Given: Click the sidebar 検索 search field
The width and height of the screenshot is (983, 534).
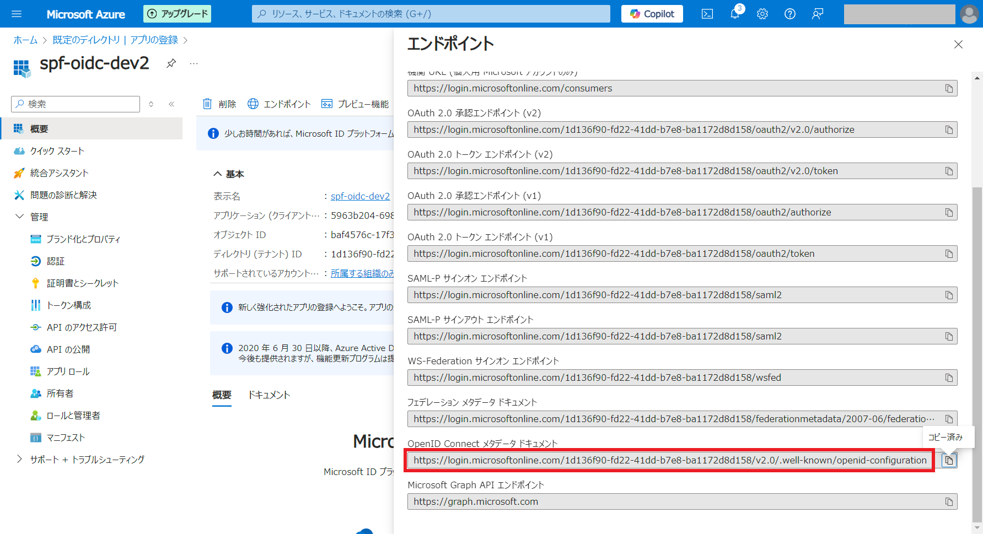Looking at the screenshot, I should tap(76, 104).
